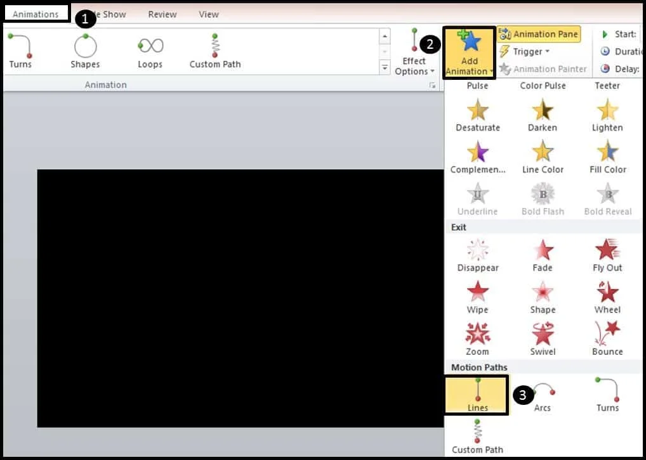The height and width of the screenshot is (460, 646).
Task: Switch to the Animations tab
Action: (36, 14)
